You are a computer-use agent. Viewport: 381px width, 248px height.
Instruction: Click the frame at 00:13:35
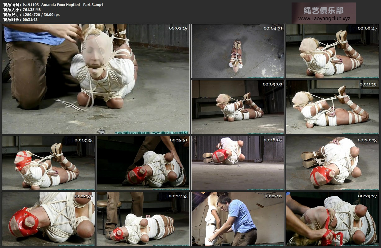click(48, 163)
